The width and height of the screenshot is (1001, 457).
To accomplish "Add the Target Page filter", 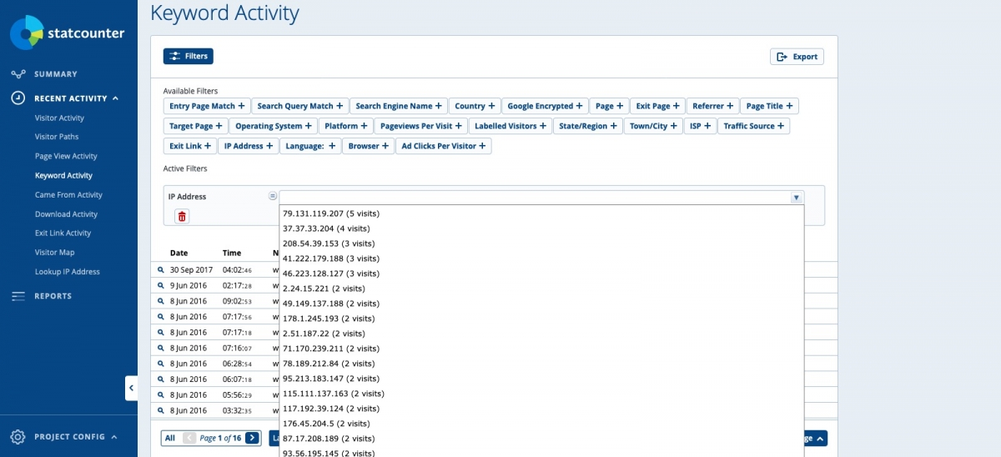I will point(196,126).
